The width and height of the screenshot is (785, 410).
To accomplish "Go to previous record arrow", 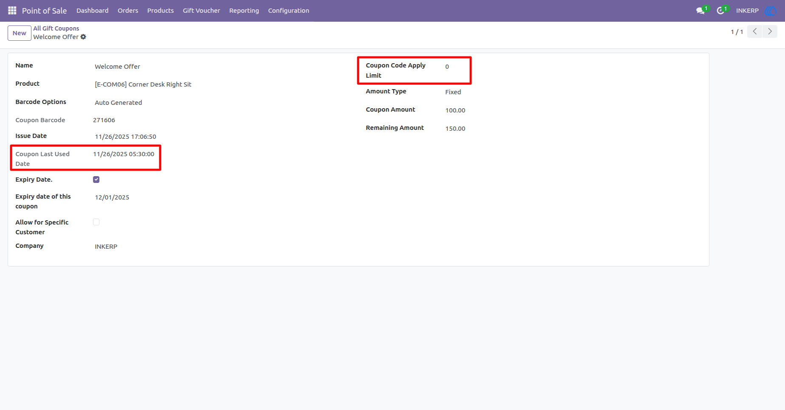I will tap(754, 31).
